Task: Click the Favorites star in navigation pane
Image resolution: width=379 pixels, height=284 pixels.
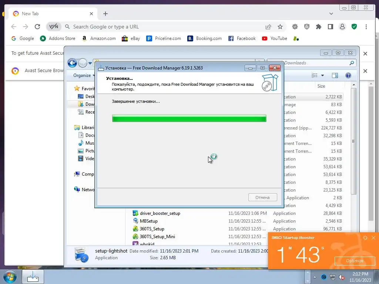Action: (77, 88)
